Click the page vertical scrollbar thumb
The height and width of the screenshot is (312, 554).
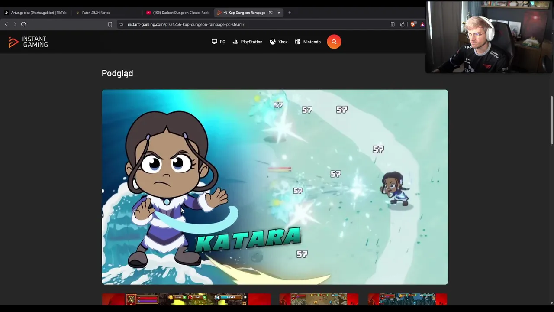tap(552, 120)
